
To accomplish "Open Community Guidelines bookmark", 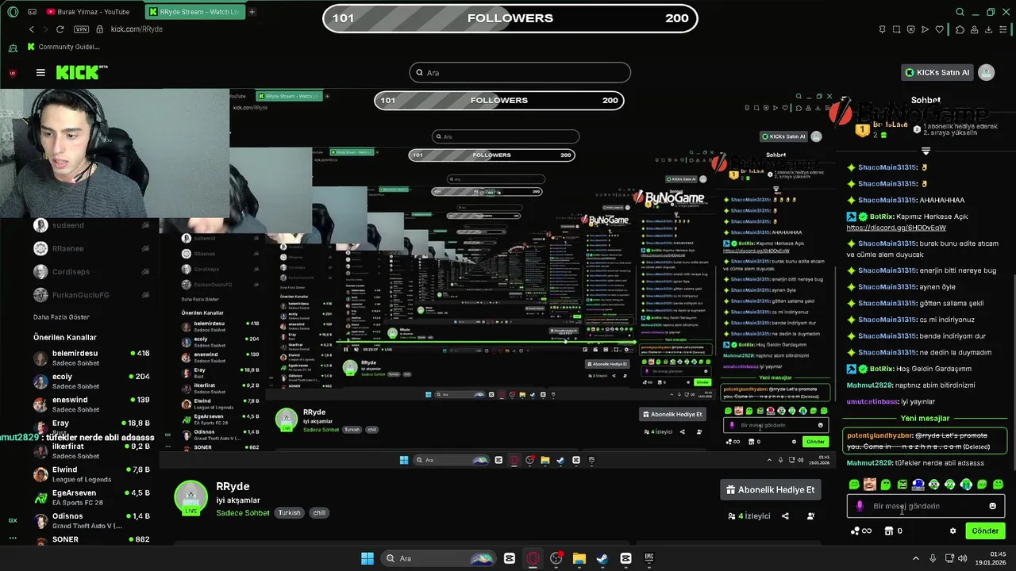I will pos(63,47).
